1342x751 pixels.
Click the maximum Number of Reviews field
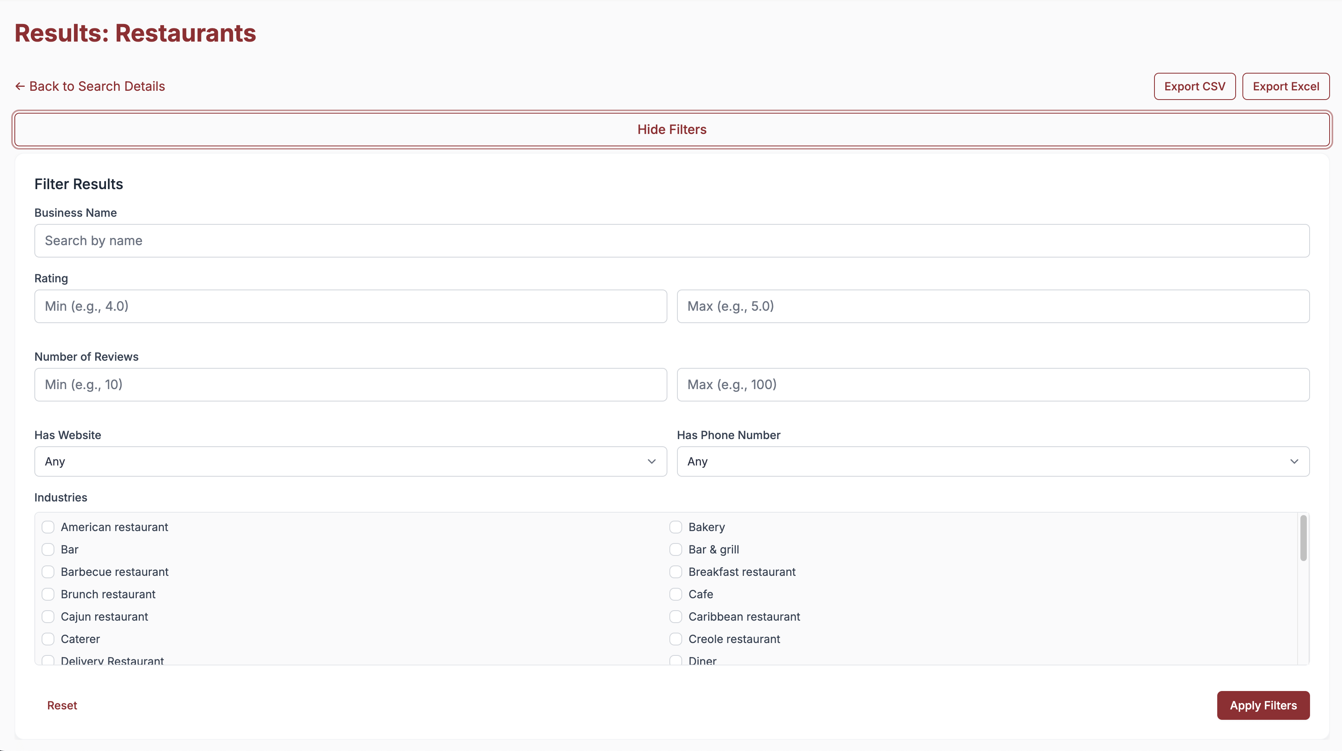(993, 385)
